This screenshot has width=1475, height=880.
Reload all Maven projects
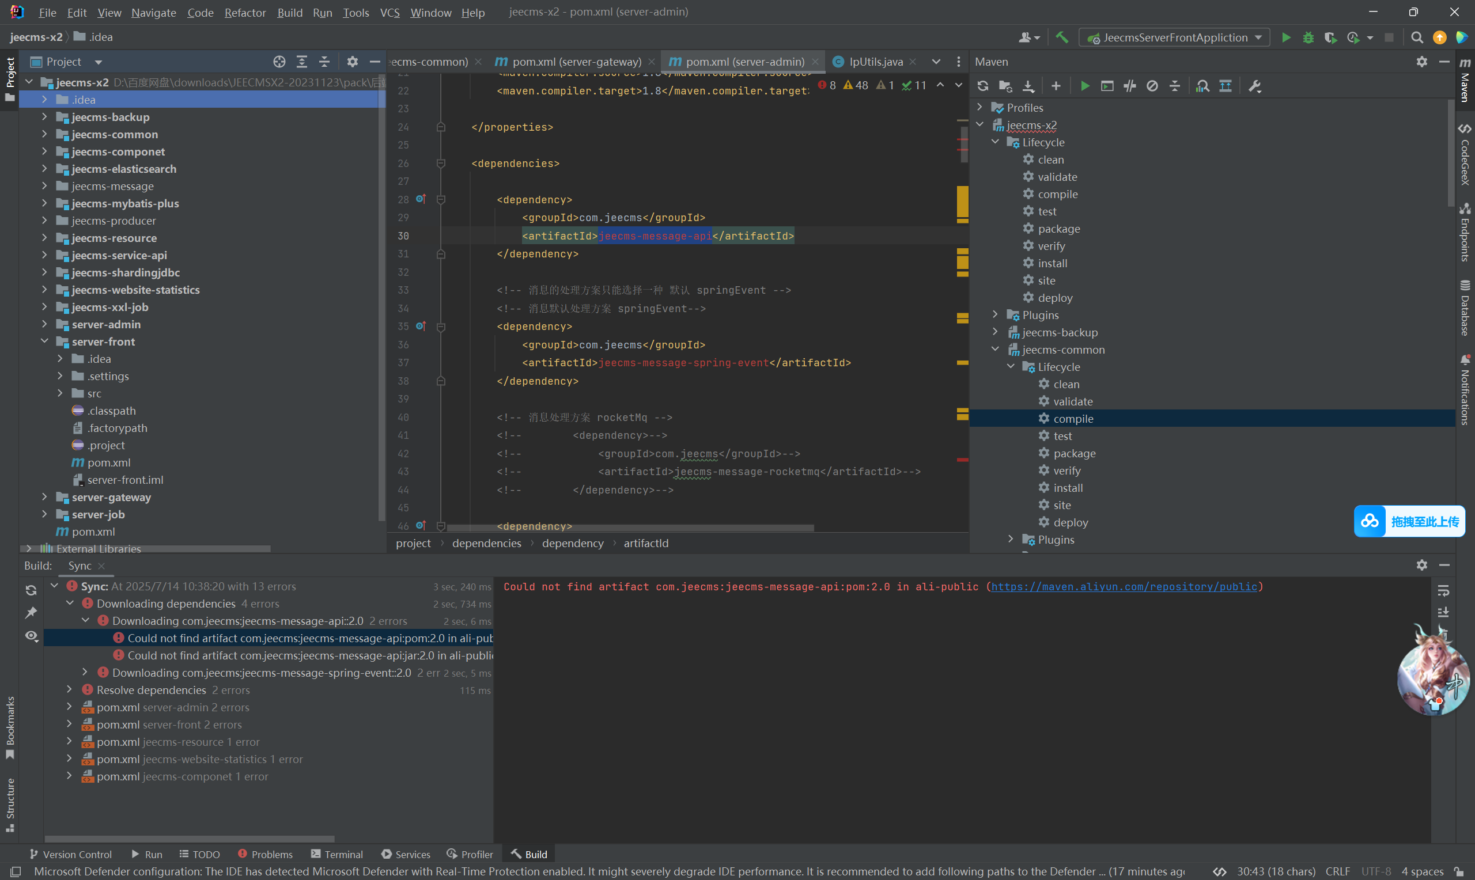coord(983,86)
